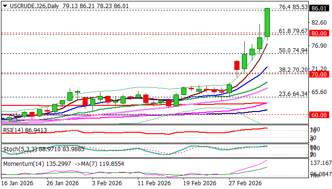Select the red 70.00 price level tag
332x189 pixels.
pos(316,75)
